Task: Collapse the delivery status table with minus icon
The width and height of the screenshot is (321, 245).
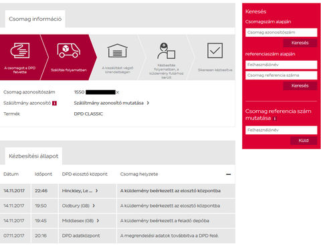Action: 229,174
